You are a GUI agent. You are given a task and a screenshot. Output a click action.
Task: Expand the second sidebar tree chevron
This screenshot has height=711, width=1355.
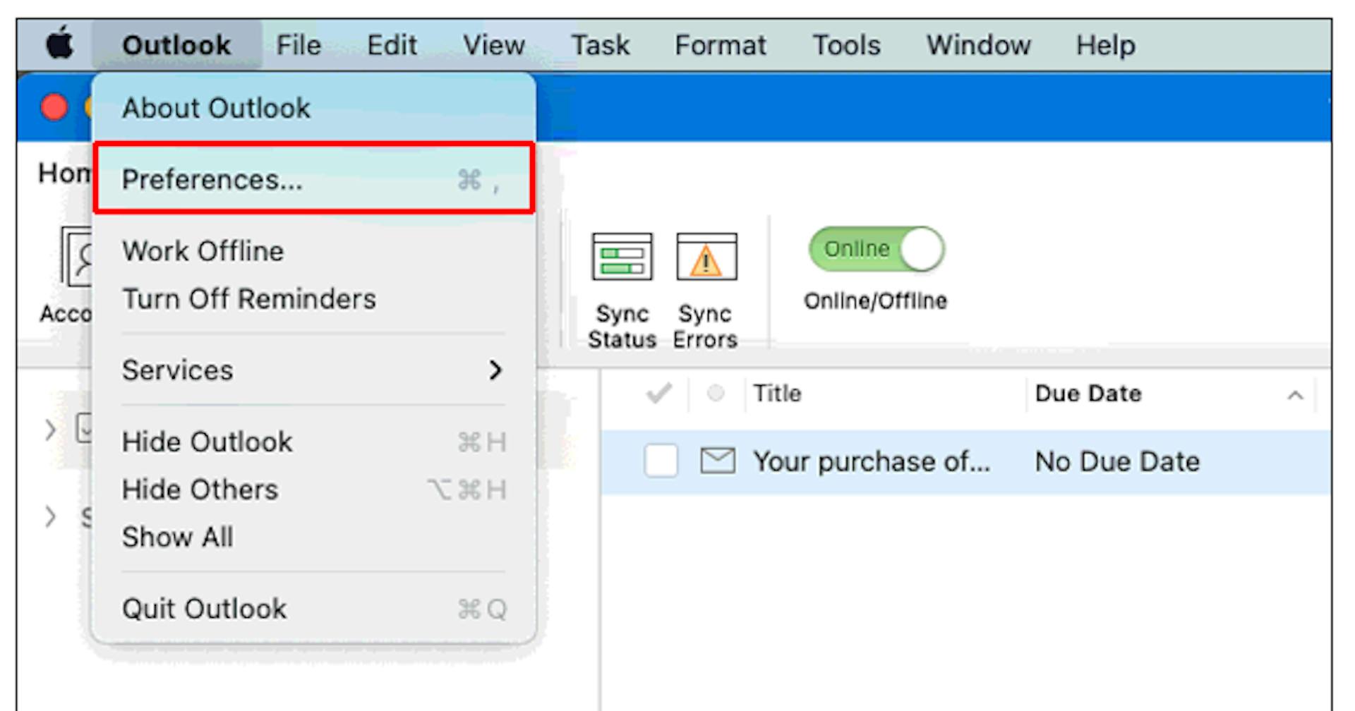pyautogui.click(x=50, y=516)
